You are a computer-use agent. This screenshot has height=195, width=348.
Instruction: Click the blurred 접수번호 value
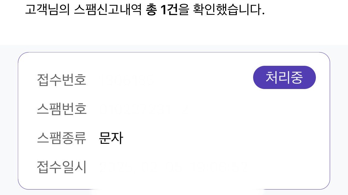tap(128, 80)
